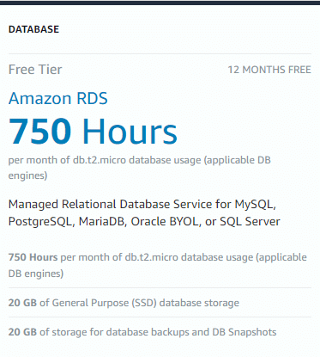Click the per month db.t2.micro usage subtitle

139,168
